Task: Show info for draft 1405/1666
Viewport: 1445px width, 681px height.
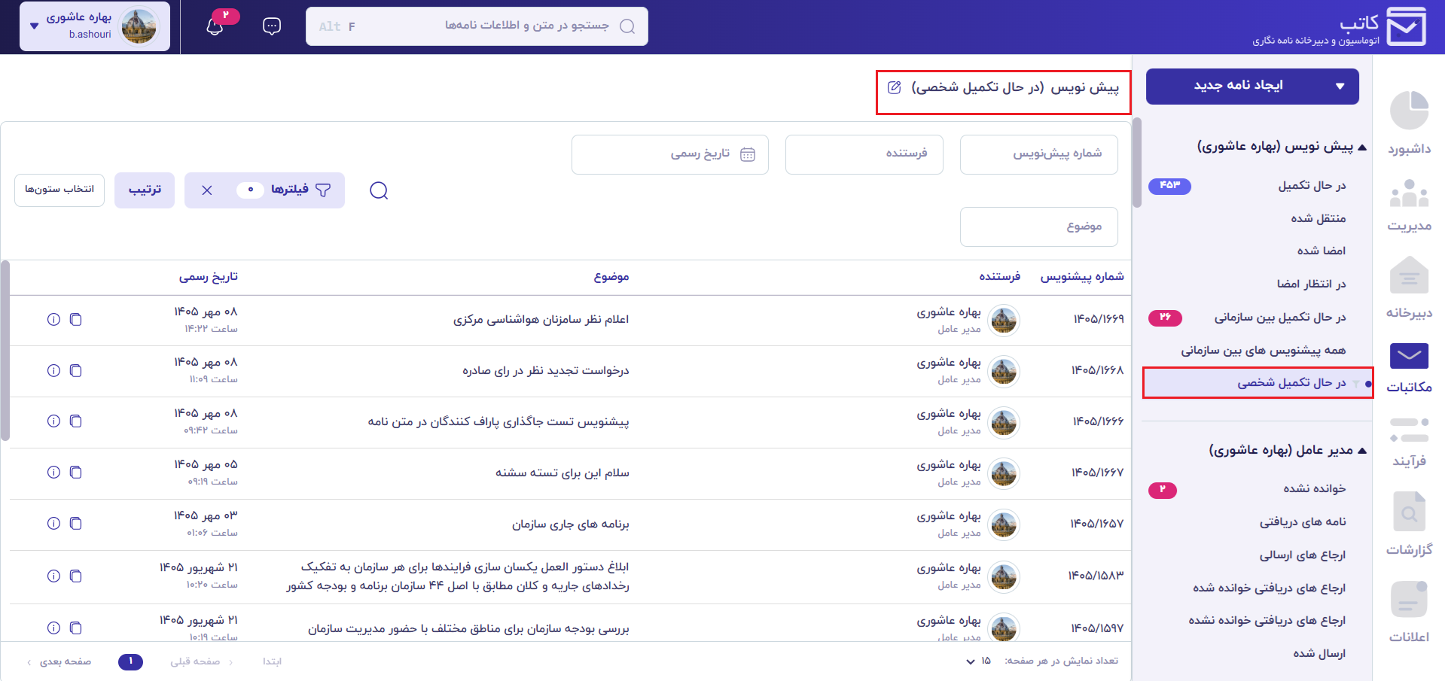Action: coord(53,421)
